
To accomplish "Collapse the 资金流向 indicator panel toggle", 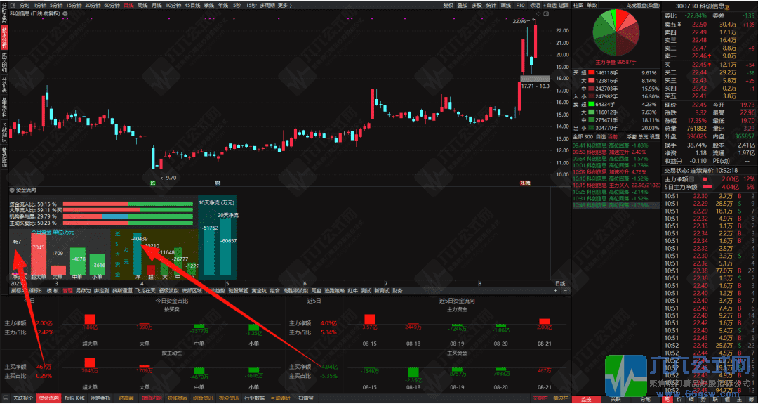I will [12, 190].
